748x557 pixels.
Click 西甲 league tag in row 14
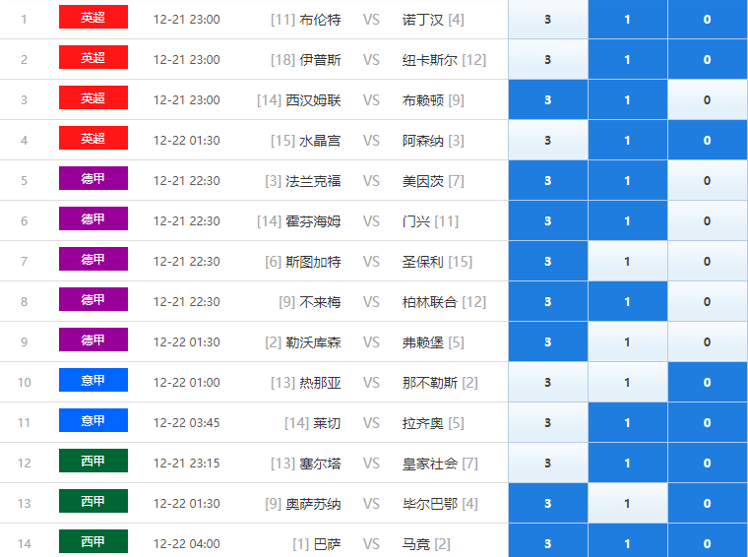[x=93, y=541]
